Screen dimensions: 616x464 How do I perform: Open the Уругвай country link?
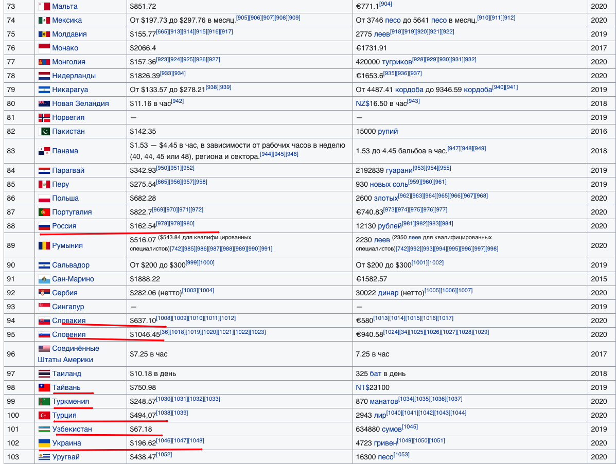pyautogui.click(x=66, y=457)
